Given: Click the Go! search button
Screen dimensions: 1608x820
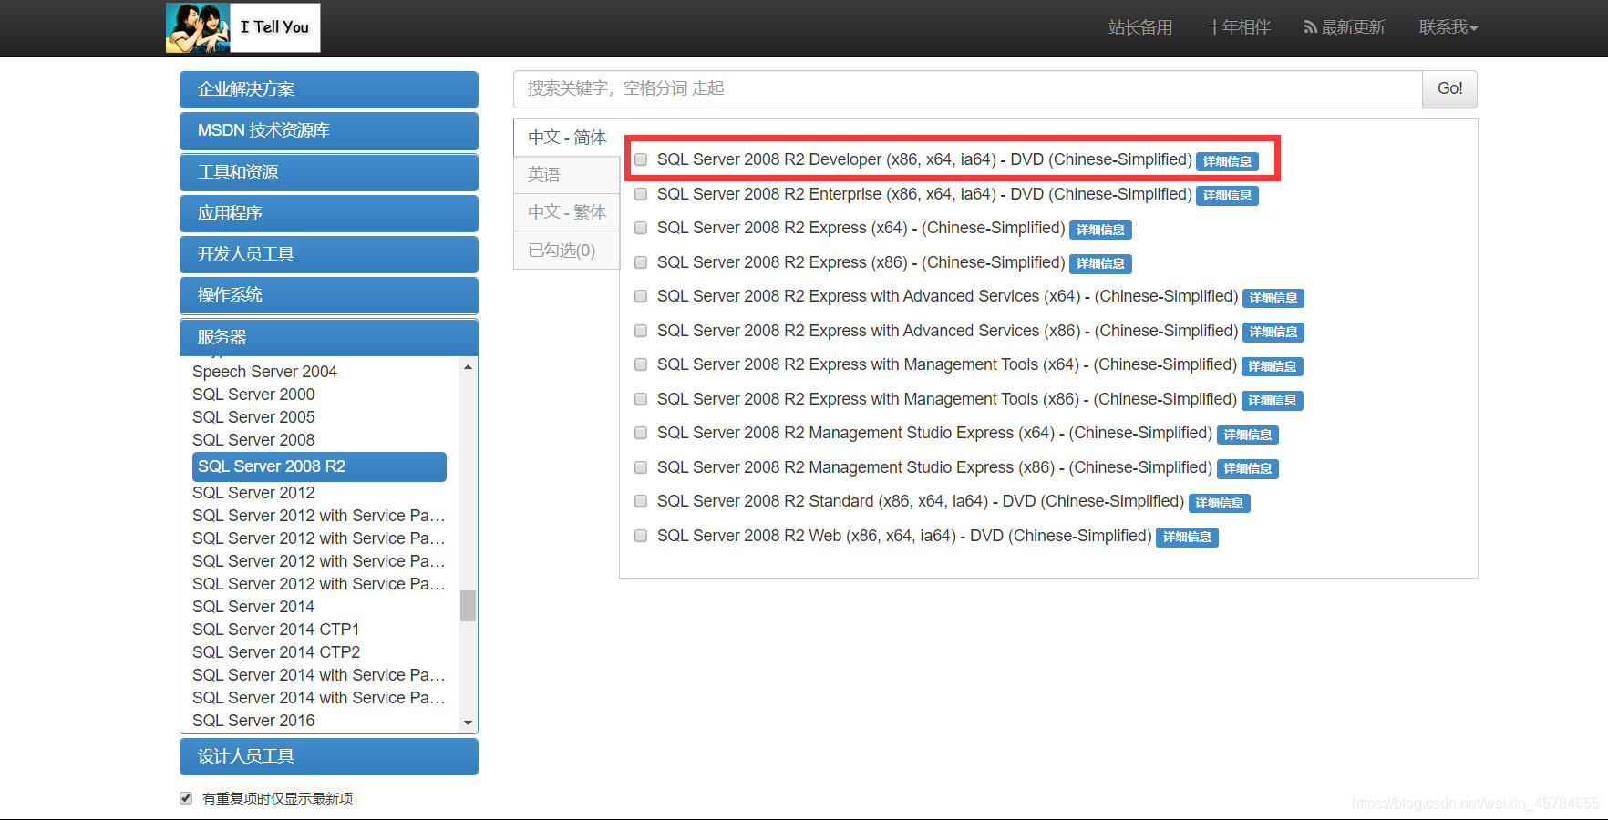Looking at the screenshot, I should click(1449, 88).
